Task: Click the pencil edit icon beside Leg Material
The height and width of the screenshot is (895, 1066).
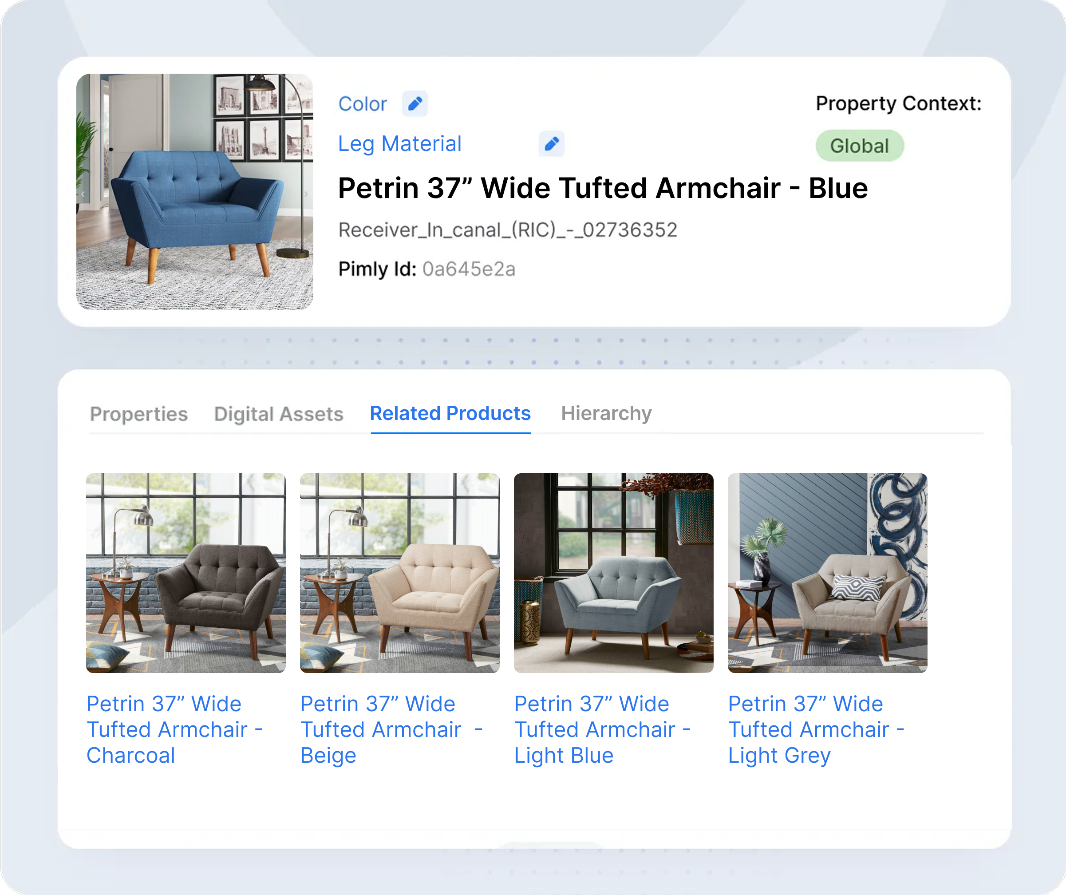Action: pyautogui.click(x=551, y=144)
